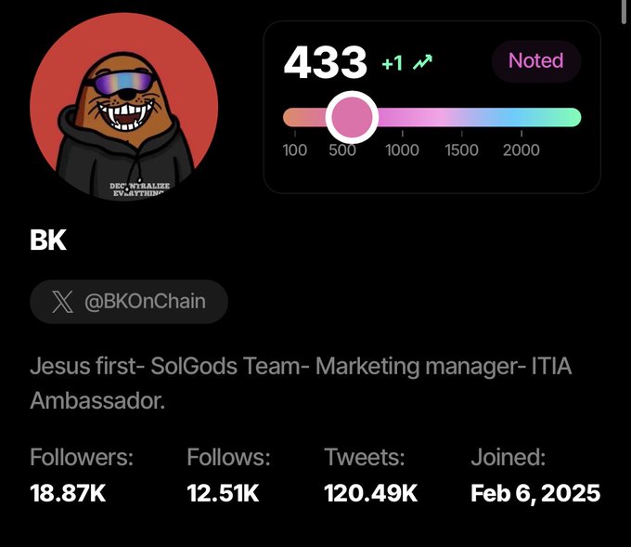Click the 18.87K followers count
The height and width of the screenshot is (547, 631).
(x=68, y=493)
